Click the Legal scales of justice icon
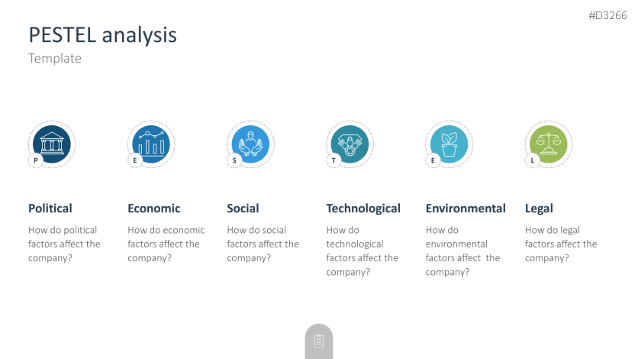Image resolution: width=638 pixels, height=359 pixels. click(548, 143)
